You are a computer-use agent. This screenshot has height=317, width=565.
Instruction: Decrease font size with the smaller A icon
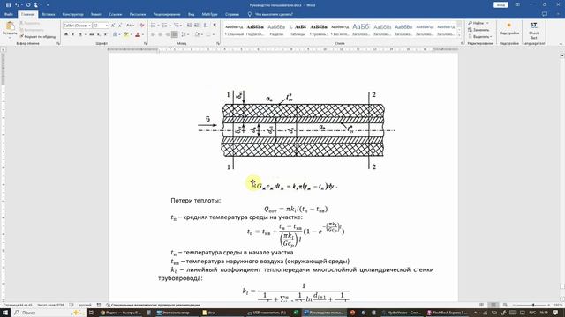120,26
